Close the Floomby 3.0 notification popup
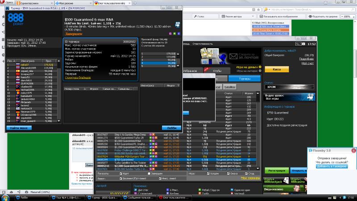The height and width of the screenshot is (201, 357). click(x=353, y=151)
